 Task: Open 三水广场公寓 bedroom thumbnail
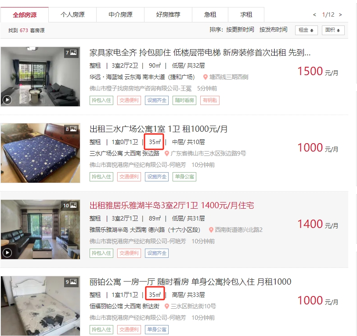point(40,153)
